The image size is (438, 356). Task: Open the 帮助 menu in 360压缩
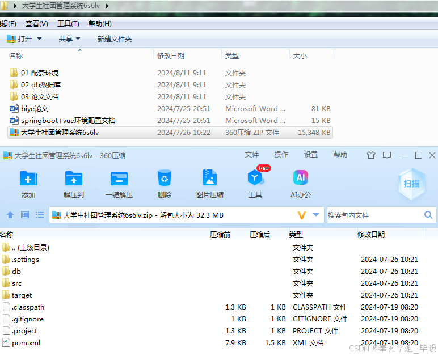click(340, 155)
